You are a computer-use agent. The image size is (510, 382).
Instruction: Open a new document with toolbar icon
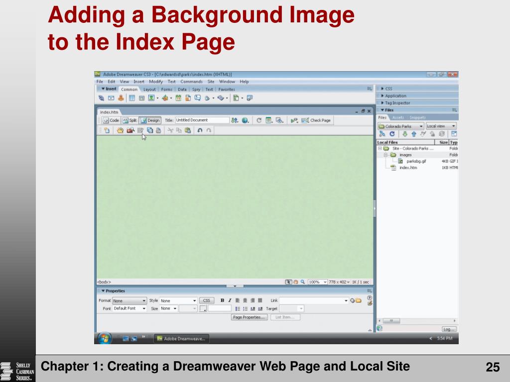pyautogui.click(x=107, y=130)
